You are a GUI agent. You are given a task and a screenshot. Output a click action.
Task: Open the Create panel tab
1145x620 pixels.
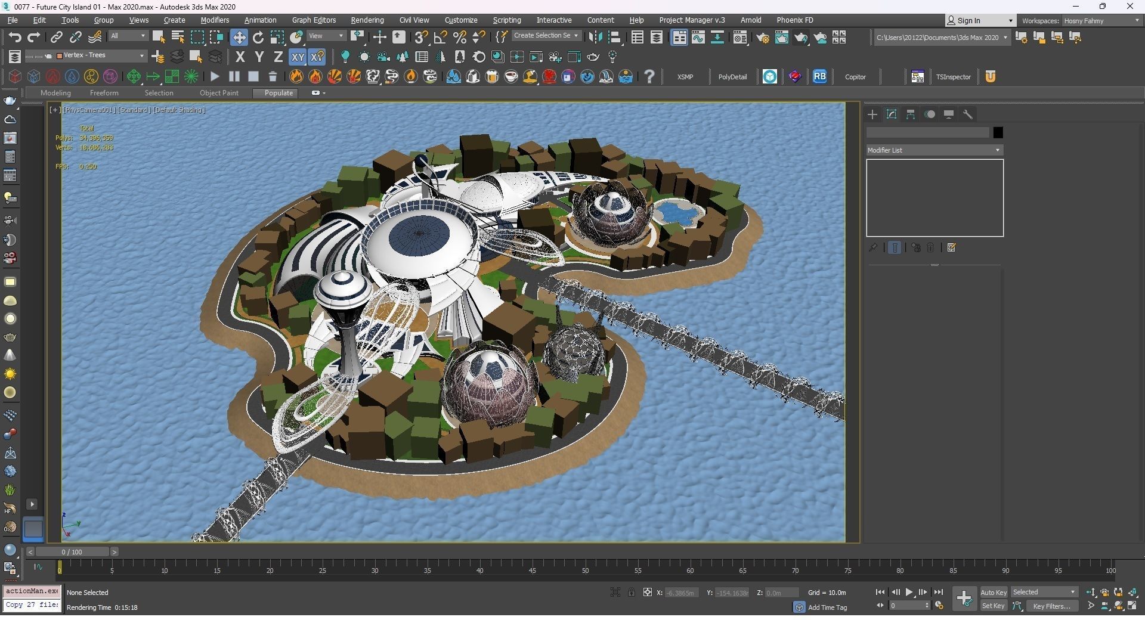tap(872, 114)
